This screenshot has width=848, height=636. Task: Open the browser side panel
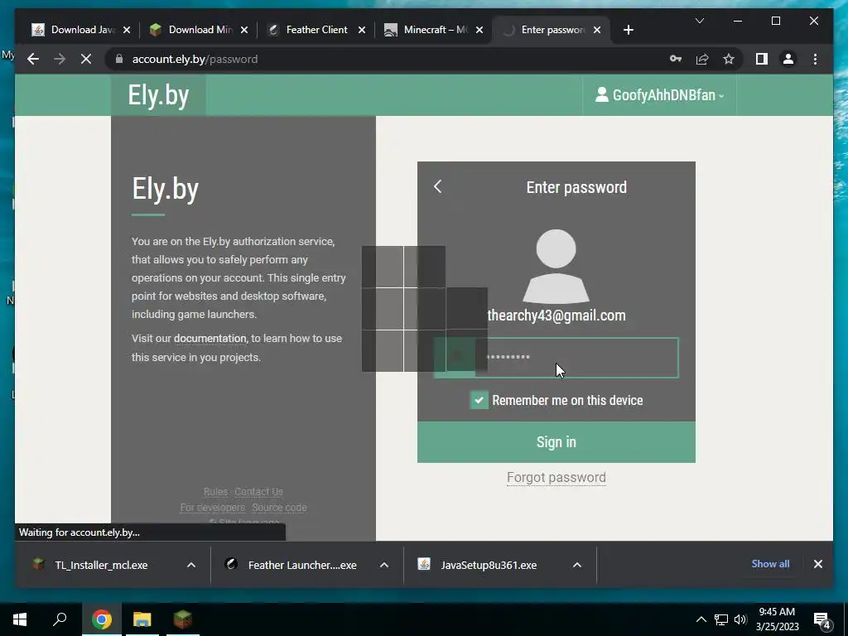pyautogui.click(x=762, y=59)
